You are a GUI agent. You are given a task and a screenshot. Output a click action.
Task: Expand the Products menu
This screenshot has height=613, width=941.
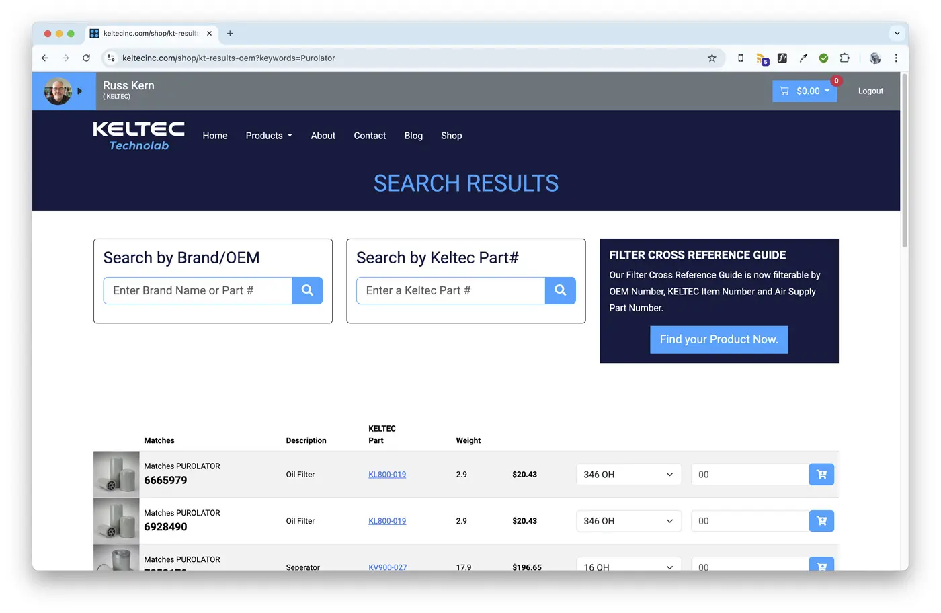click(x=269, y=136)
